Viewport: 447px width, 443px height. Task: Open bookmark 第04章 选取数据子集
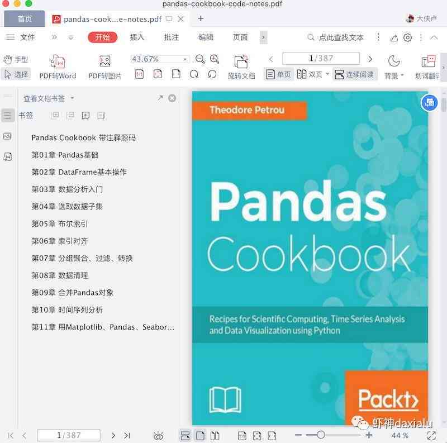point(66,206)
